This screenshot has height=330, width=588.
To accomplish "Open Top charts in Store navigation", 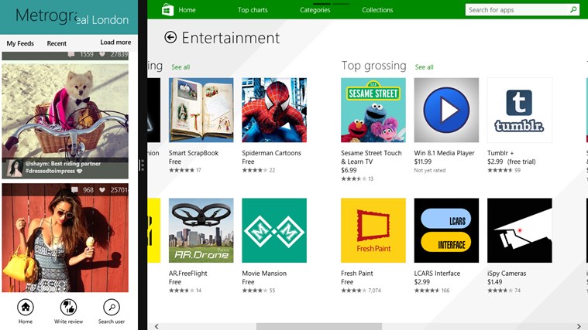I will (x=253, y=10).
